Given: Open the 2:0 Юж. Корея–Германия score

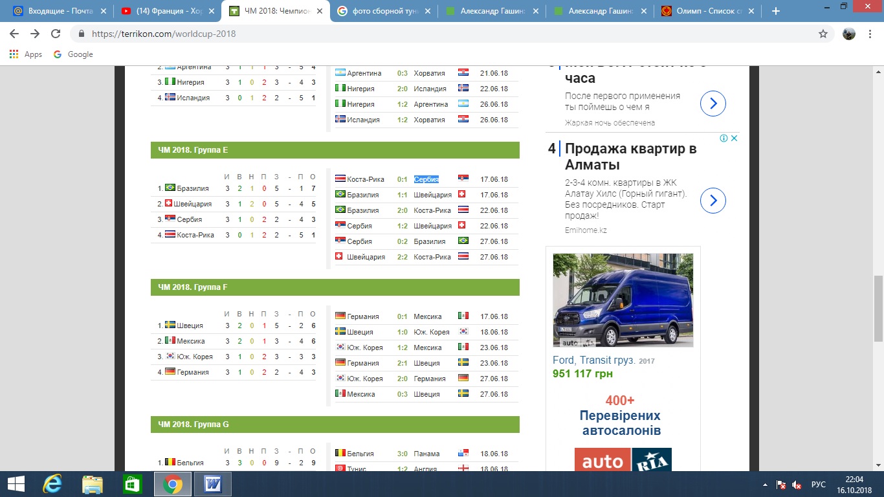Looking at the screenshot, I should tap(403, 379).
